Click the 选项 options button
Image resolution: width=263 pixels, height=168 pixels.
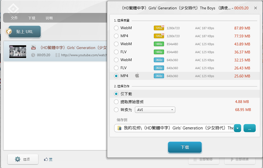23,159
